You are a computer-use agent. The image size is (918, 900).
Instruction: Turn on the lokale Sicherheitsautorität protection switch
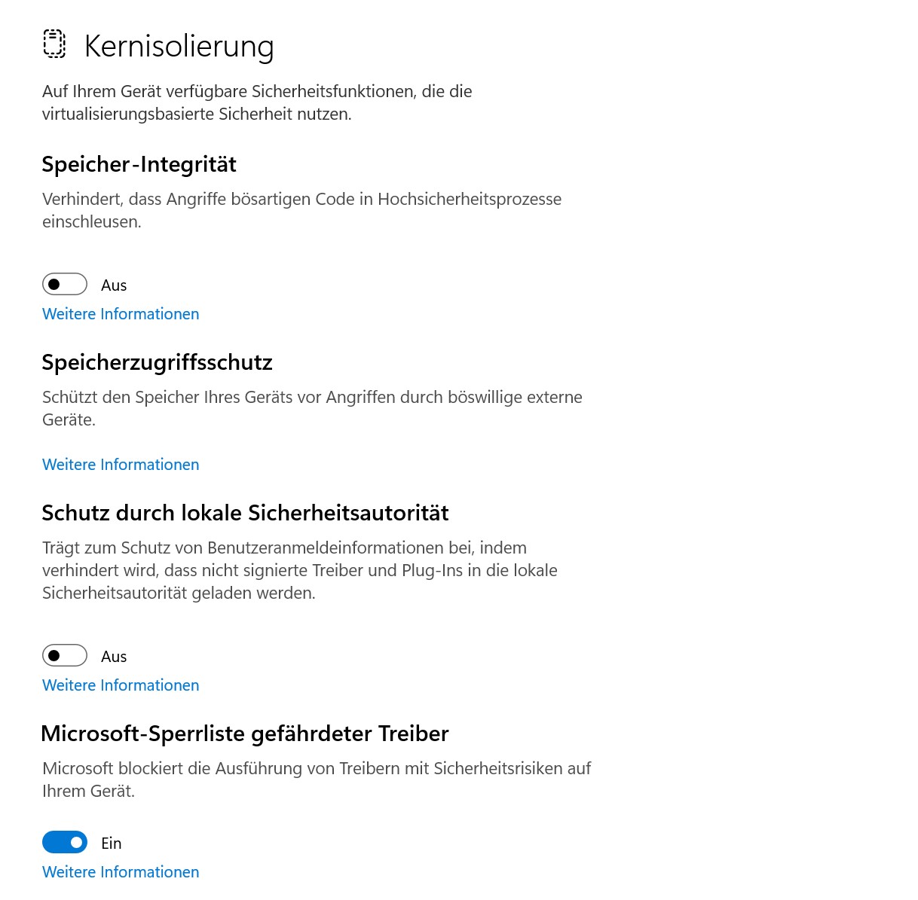coord(65,655)
